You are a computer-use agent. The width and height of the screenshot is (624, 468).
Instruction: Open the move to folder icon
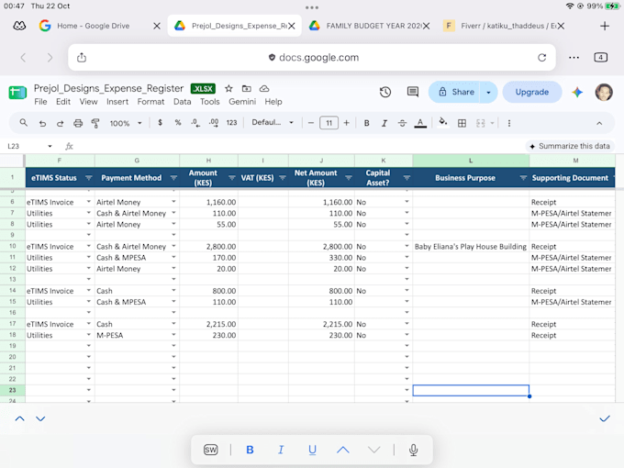click(x=247, y=88)
